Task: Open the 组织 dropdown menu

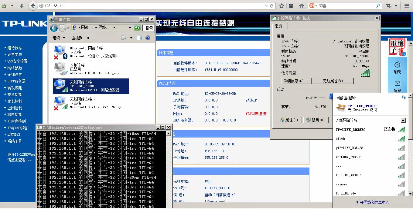Action: (x=59, y=38)
